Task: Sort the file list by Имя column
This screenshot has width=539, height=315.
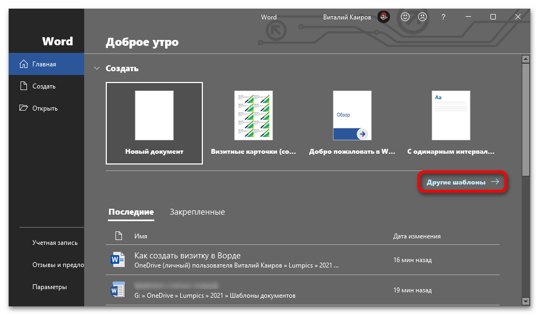Action: click(141, 236)
